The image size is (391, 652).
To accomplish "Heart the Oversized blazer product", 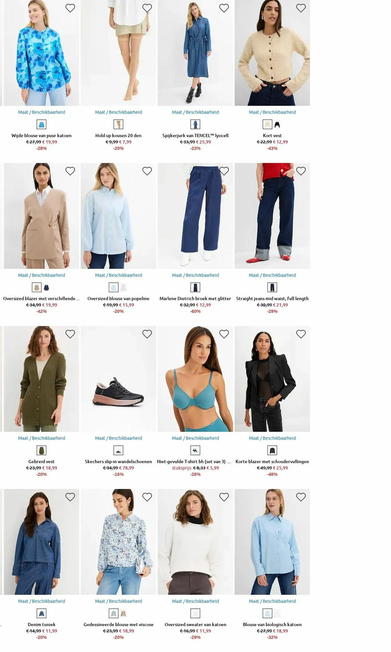I will (70, 171).
